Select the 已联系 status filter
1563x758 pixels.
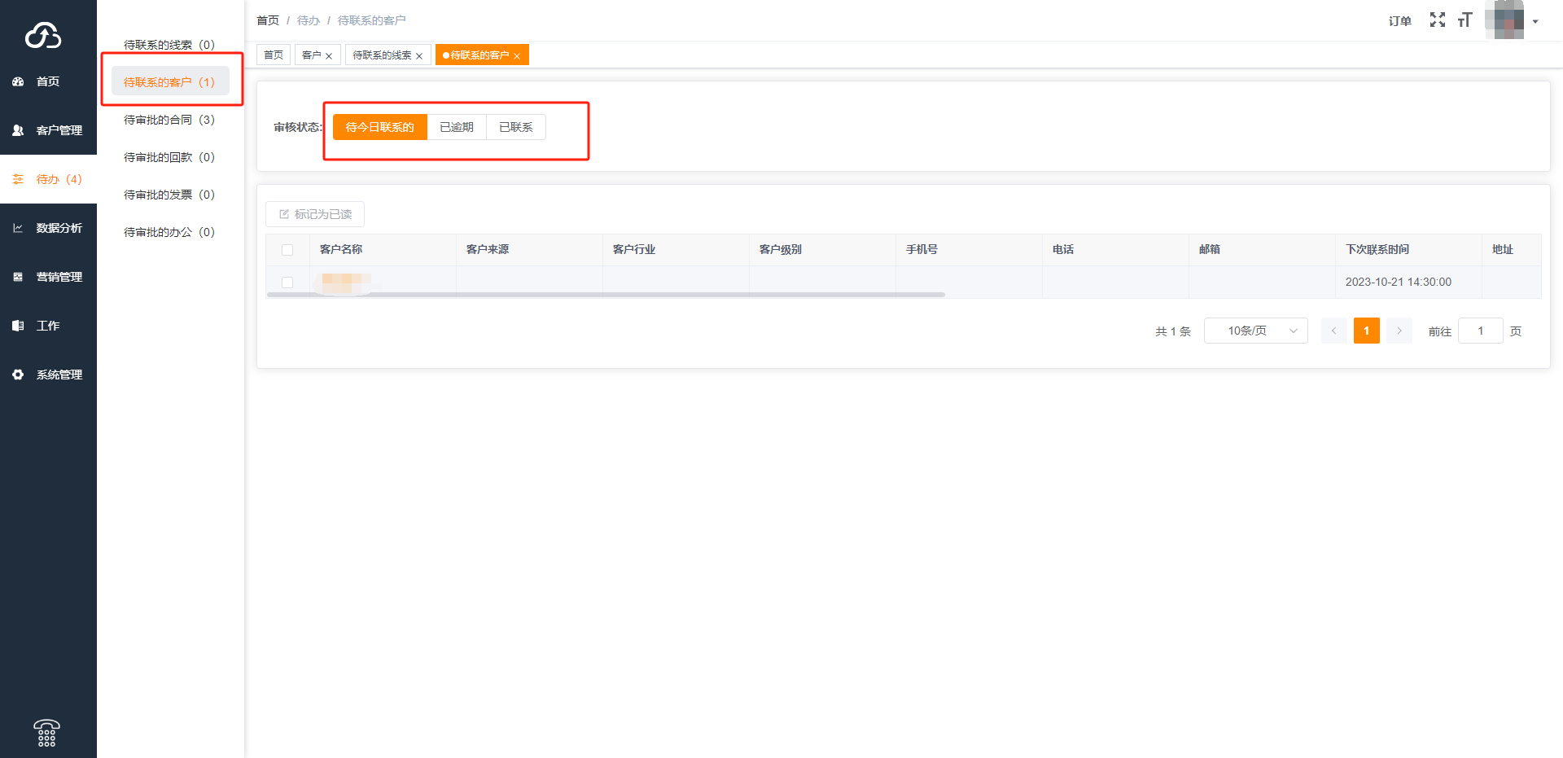point(516,127)
